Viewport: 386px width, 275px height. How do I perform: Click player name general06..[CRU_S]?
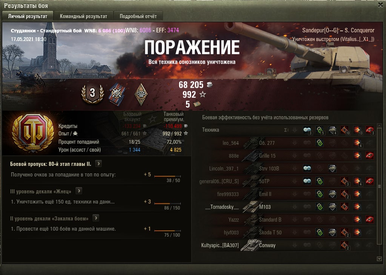219,181
